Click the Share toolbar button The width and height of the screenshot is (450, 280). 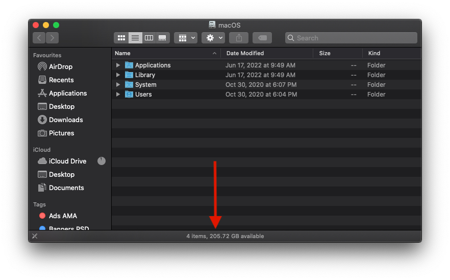click(x=239, y=38)
